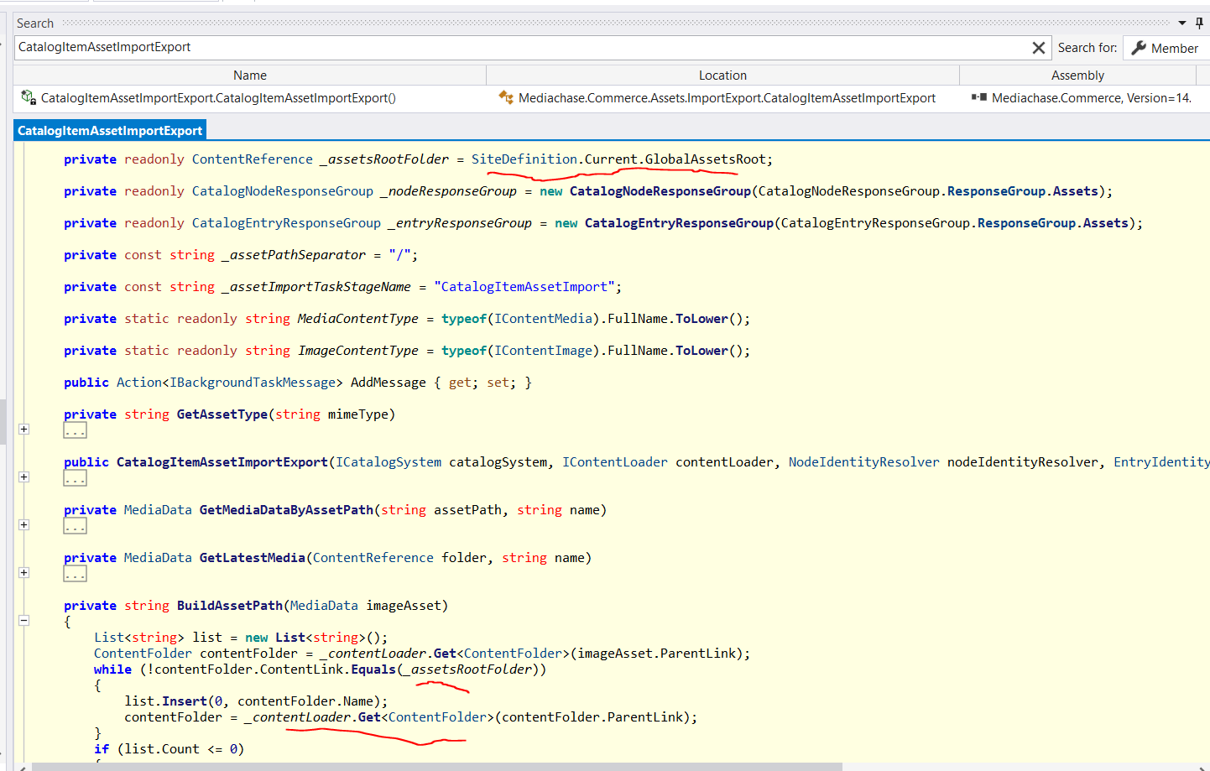The width and height of the screenshot is (1210, 771).
Task: Click the Assembly column header
Action: coord(1077,75)
